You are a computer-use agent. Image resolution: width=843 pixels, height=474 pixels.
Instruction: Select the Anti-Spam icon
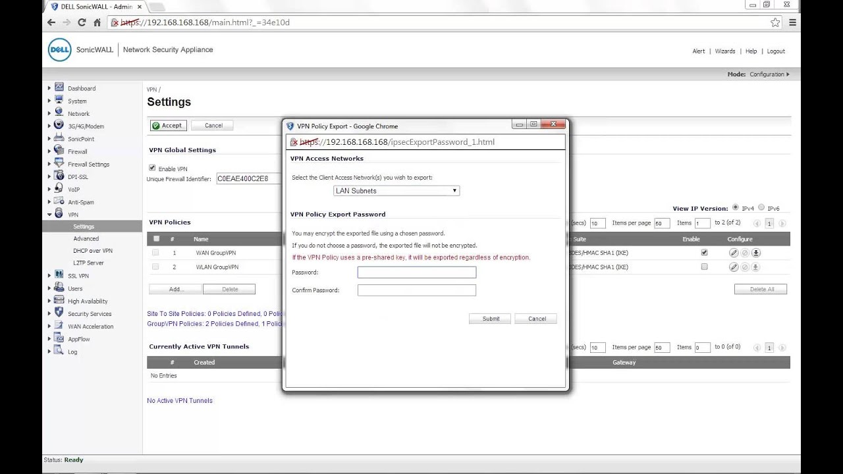click(x=59, y=201)
